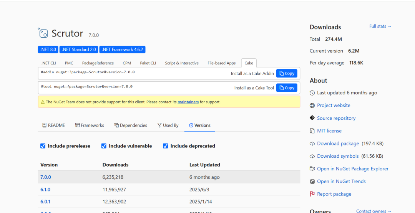Click the red flag Report package icon
Screen dimensions: 415x213
pyautogui.click(x=312, y=194)
